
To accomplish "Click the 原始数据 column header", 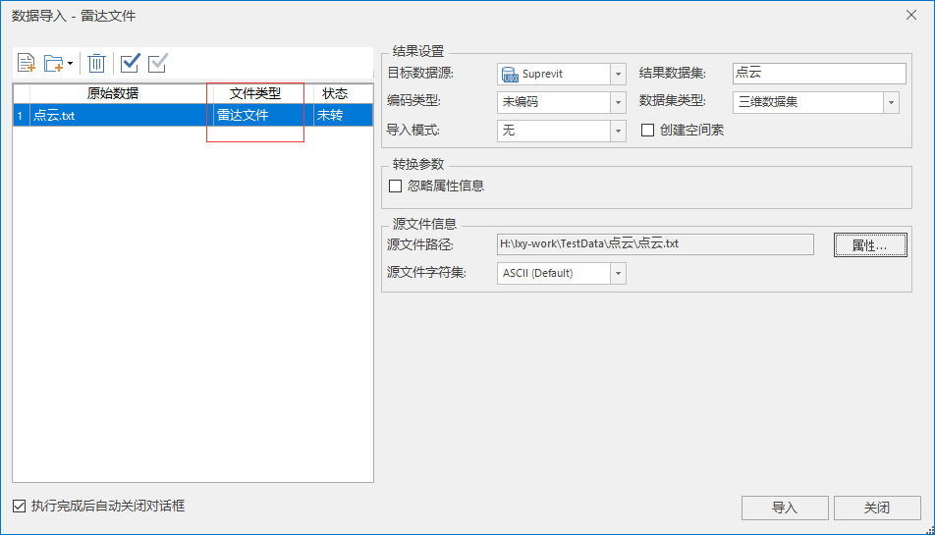I will coord(113,93).
